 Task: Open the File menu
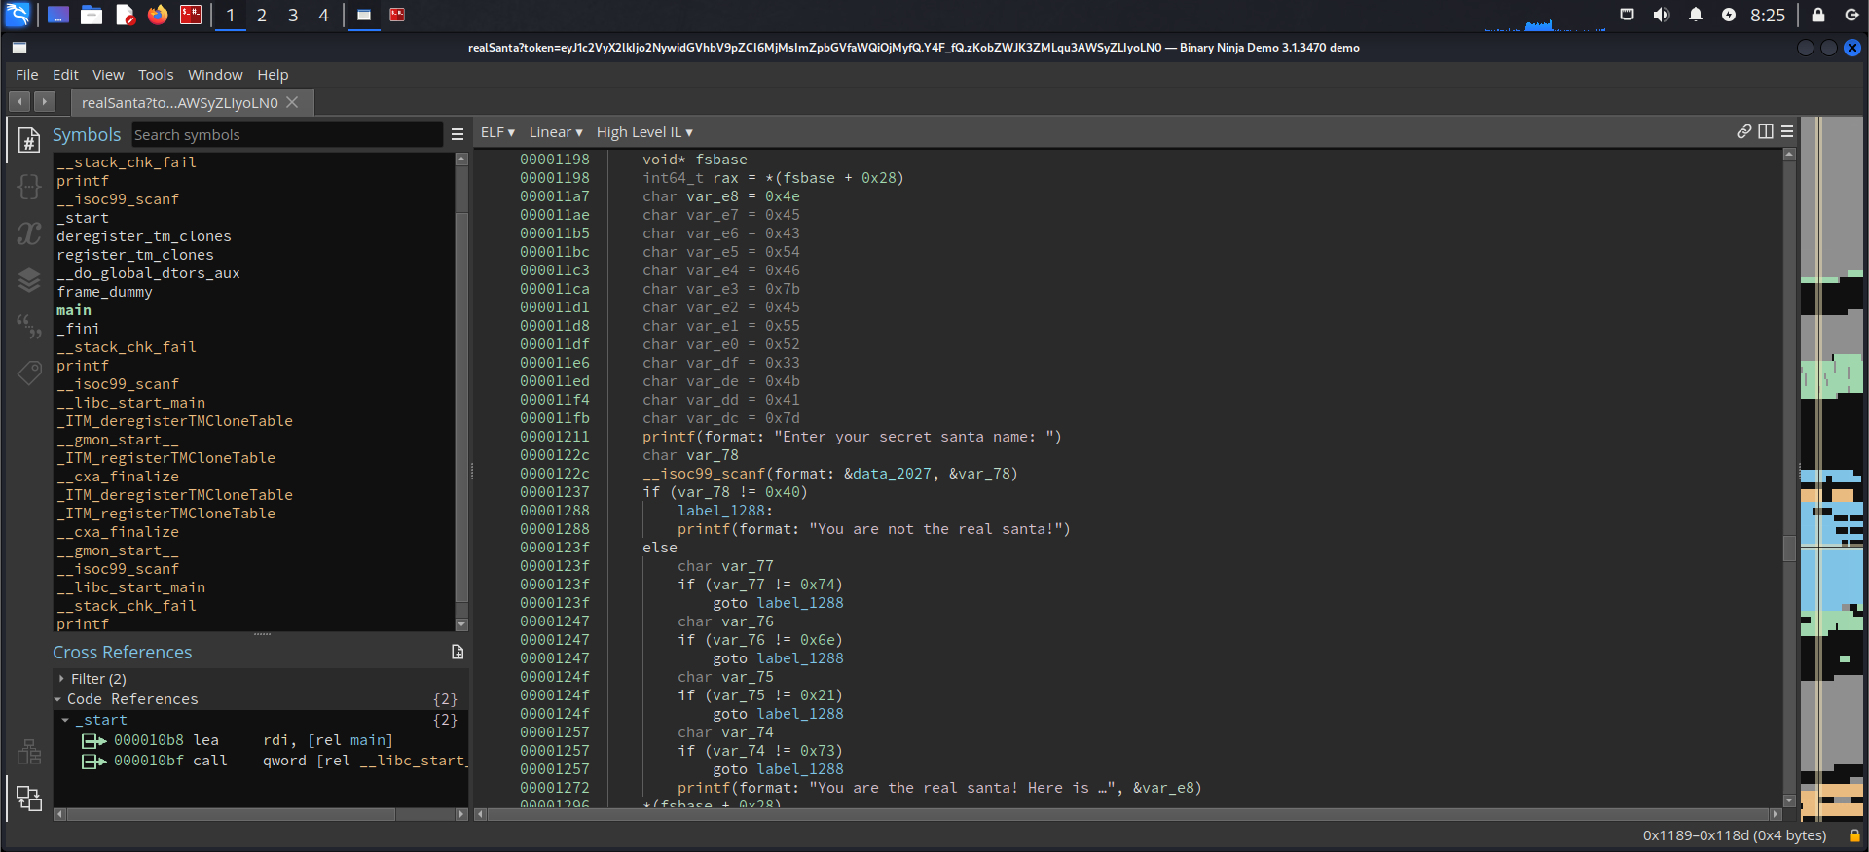(27, 75)
